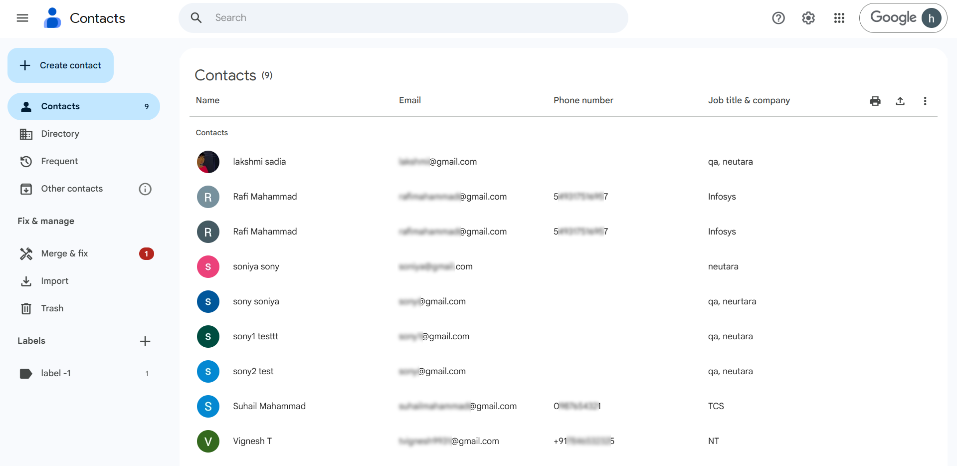Click Vignesh T's phone number
The height and width of the screenshot is (466, 957).
coord(583,441)
